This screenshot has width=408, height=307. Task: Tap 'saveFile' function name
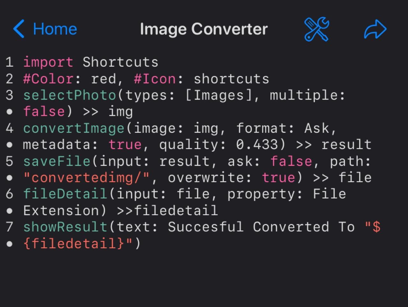pos(57,161)
